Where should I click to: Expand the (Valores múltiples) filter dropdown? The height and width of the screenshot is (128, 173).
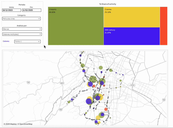point(22,34)
